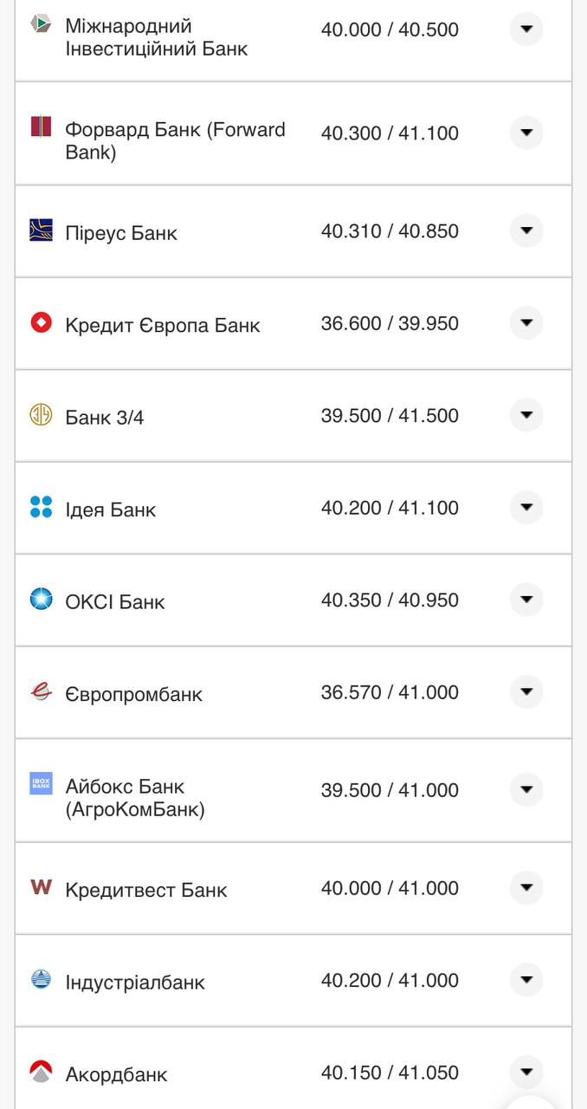Click the Банк 3/4 logo icon
This screenshot has height=1109, width=587.
point(41,415)
